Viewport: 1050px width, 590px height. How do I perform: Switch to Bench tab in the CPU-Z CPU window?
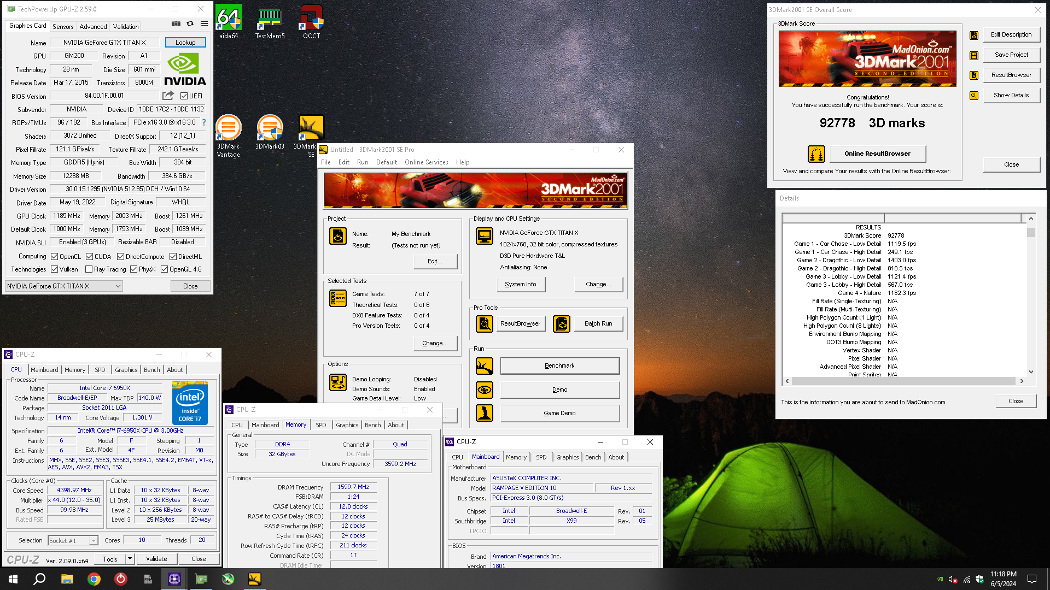pyautogui.click(x=152, y=370)
